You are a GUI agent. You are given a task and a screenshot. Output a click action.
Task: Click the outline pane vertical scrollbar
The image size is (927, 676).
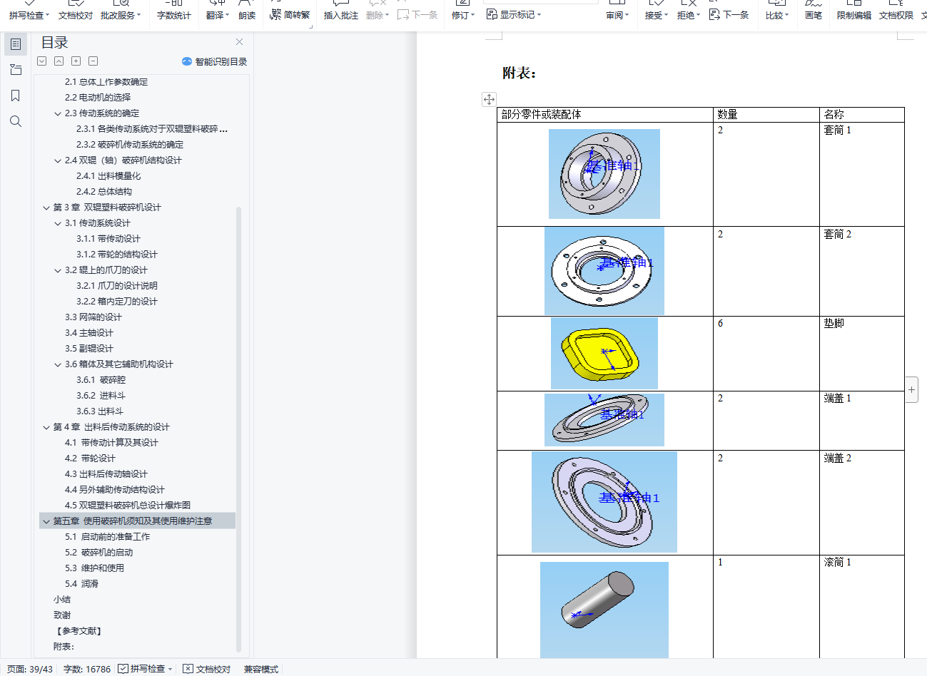238,428
